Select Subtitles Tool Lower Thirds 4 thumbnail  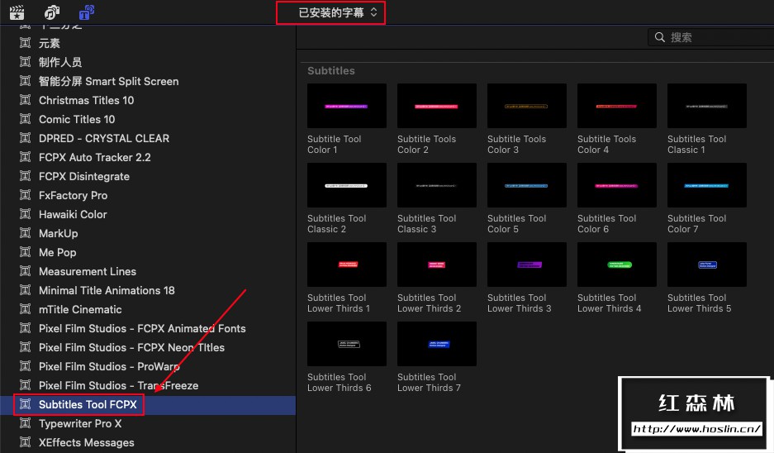(x=617, y=265)
